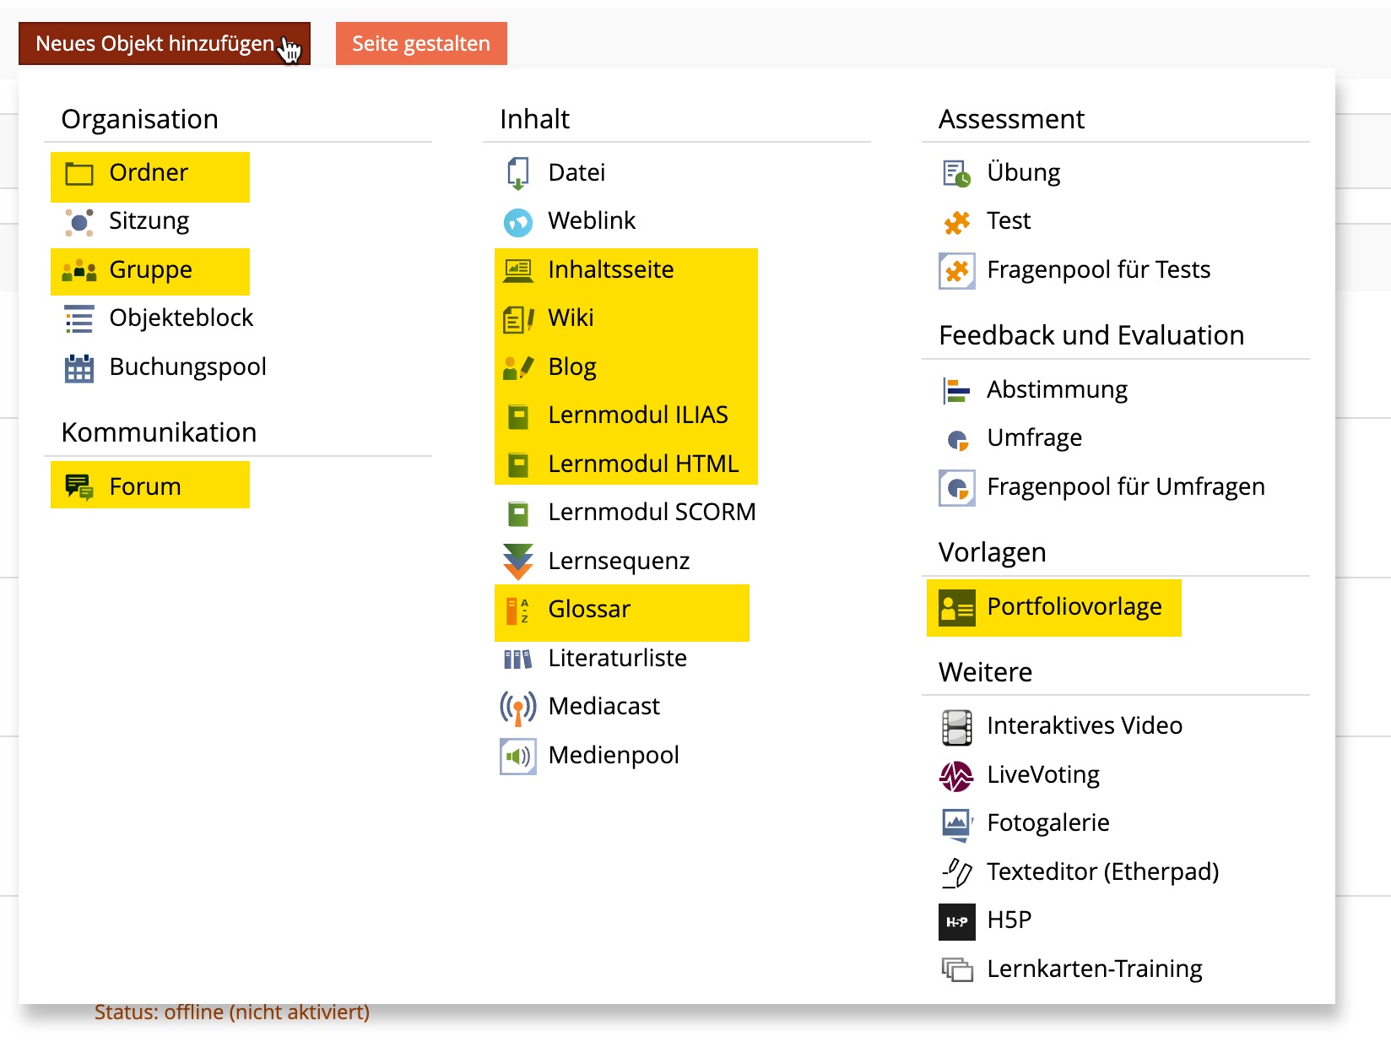Choose Texteditor (Etherpad) option
This screenshot has width=1391, height=1042.
1102,872
